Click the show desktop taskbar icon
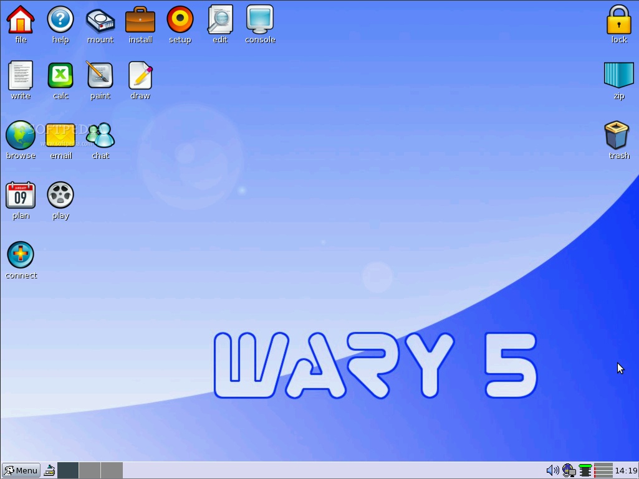639x479 pixels. pyautogui.click(x=49, y=470)
